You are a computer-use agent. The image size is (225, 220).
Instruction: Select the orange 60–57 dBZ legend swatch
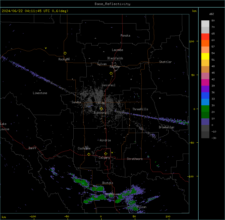click(205, 43)
